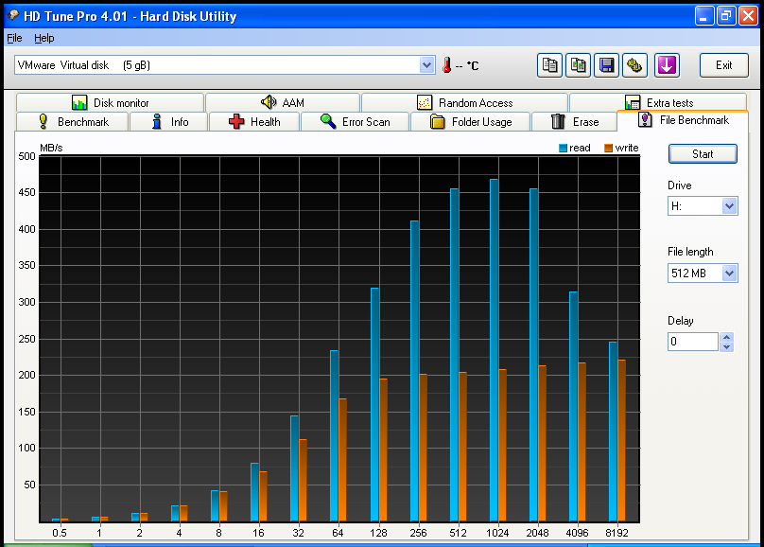Open the AAM tab
Viewport: 764px width, 547px height.
(283, 103)
